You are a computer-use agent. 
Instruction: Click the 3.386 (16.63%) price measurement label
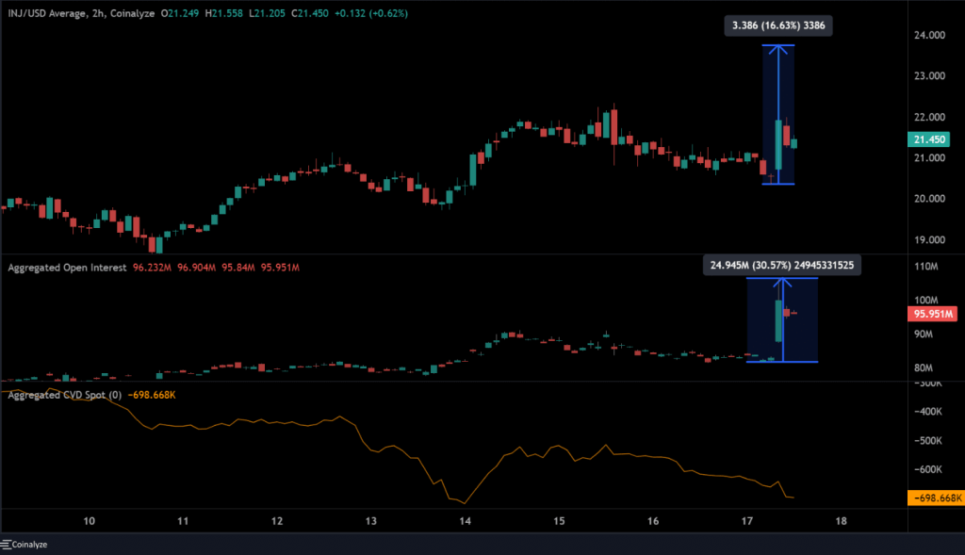click(x=777, y=25)
